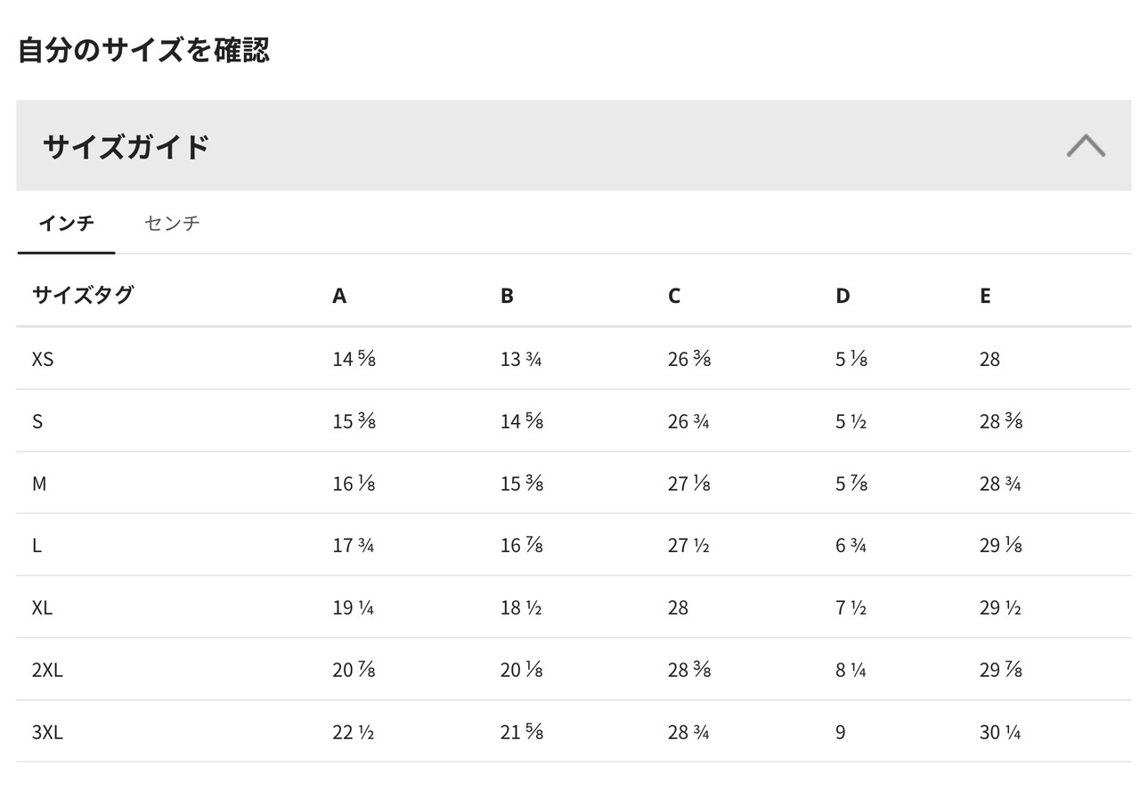Click the L size row label
The height and width of the screenshot is (798, 1140).
point(37,545)
